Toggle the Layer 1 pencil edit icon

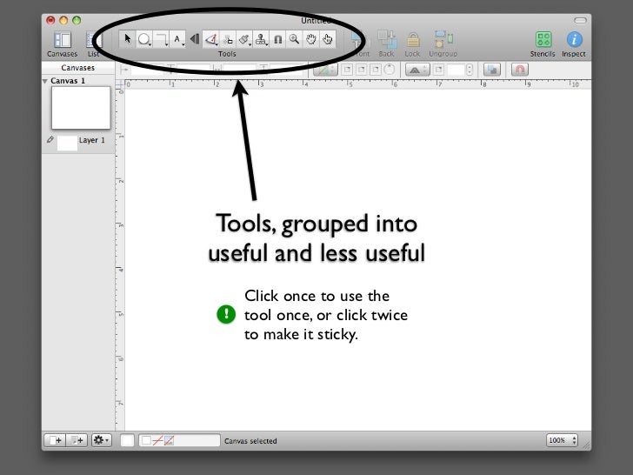point(50,140)
